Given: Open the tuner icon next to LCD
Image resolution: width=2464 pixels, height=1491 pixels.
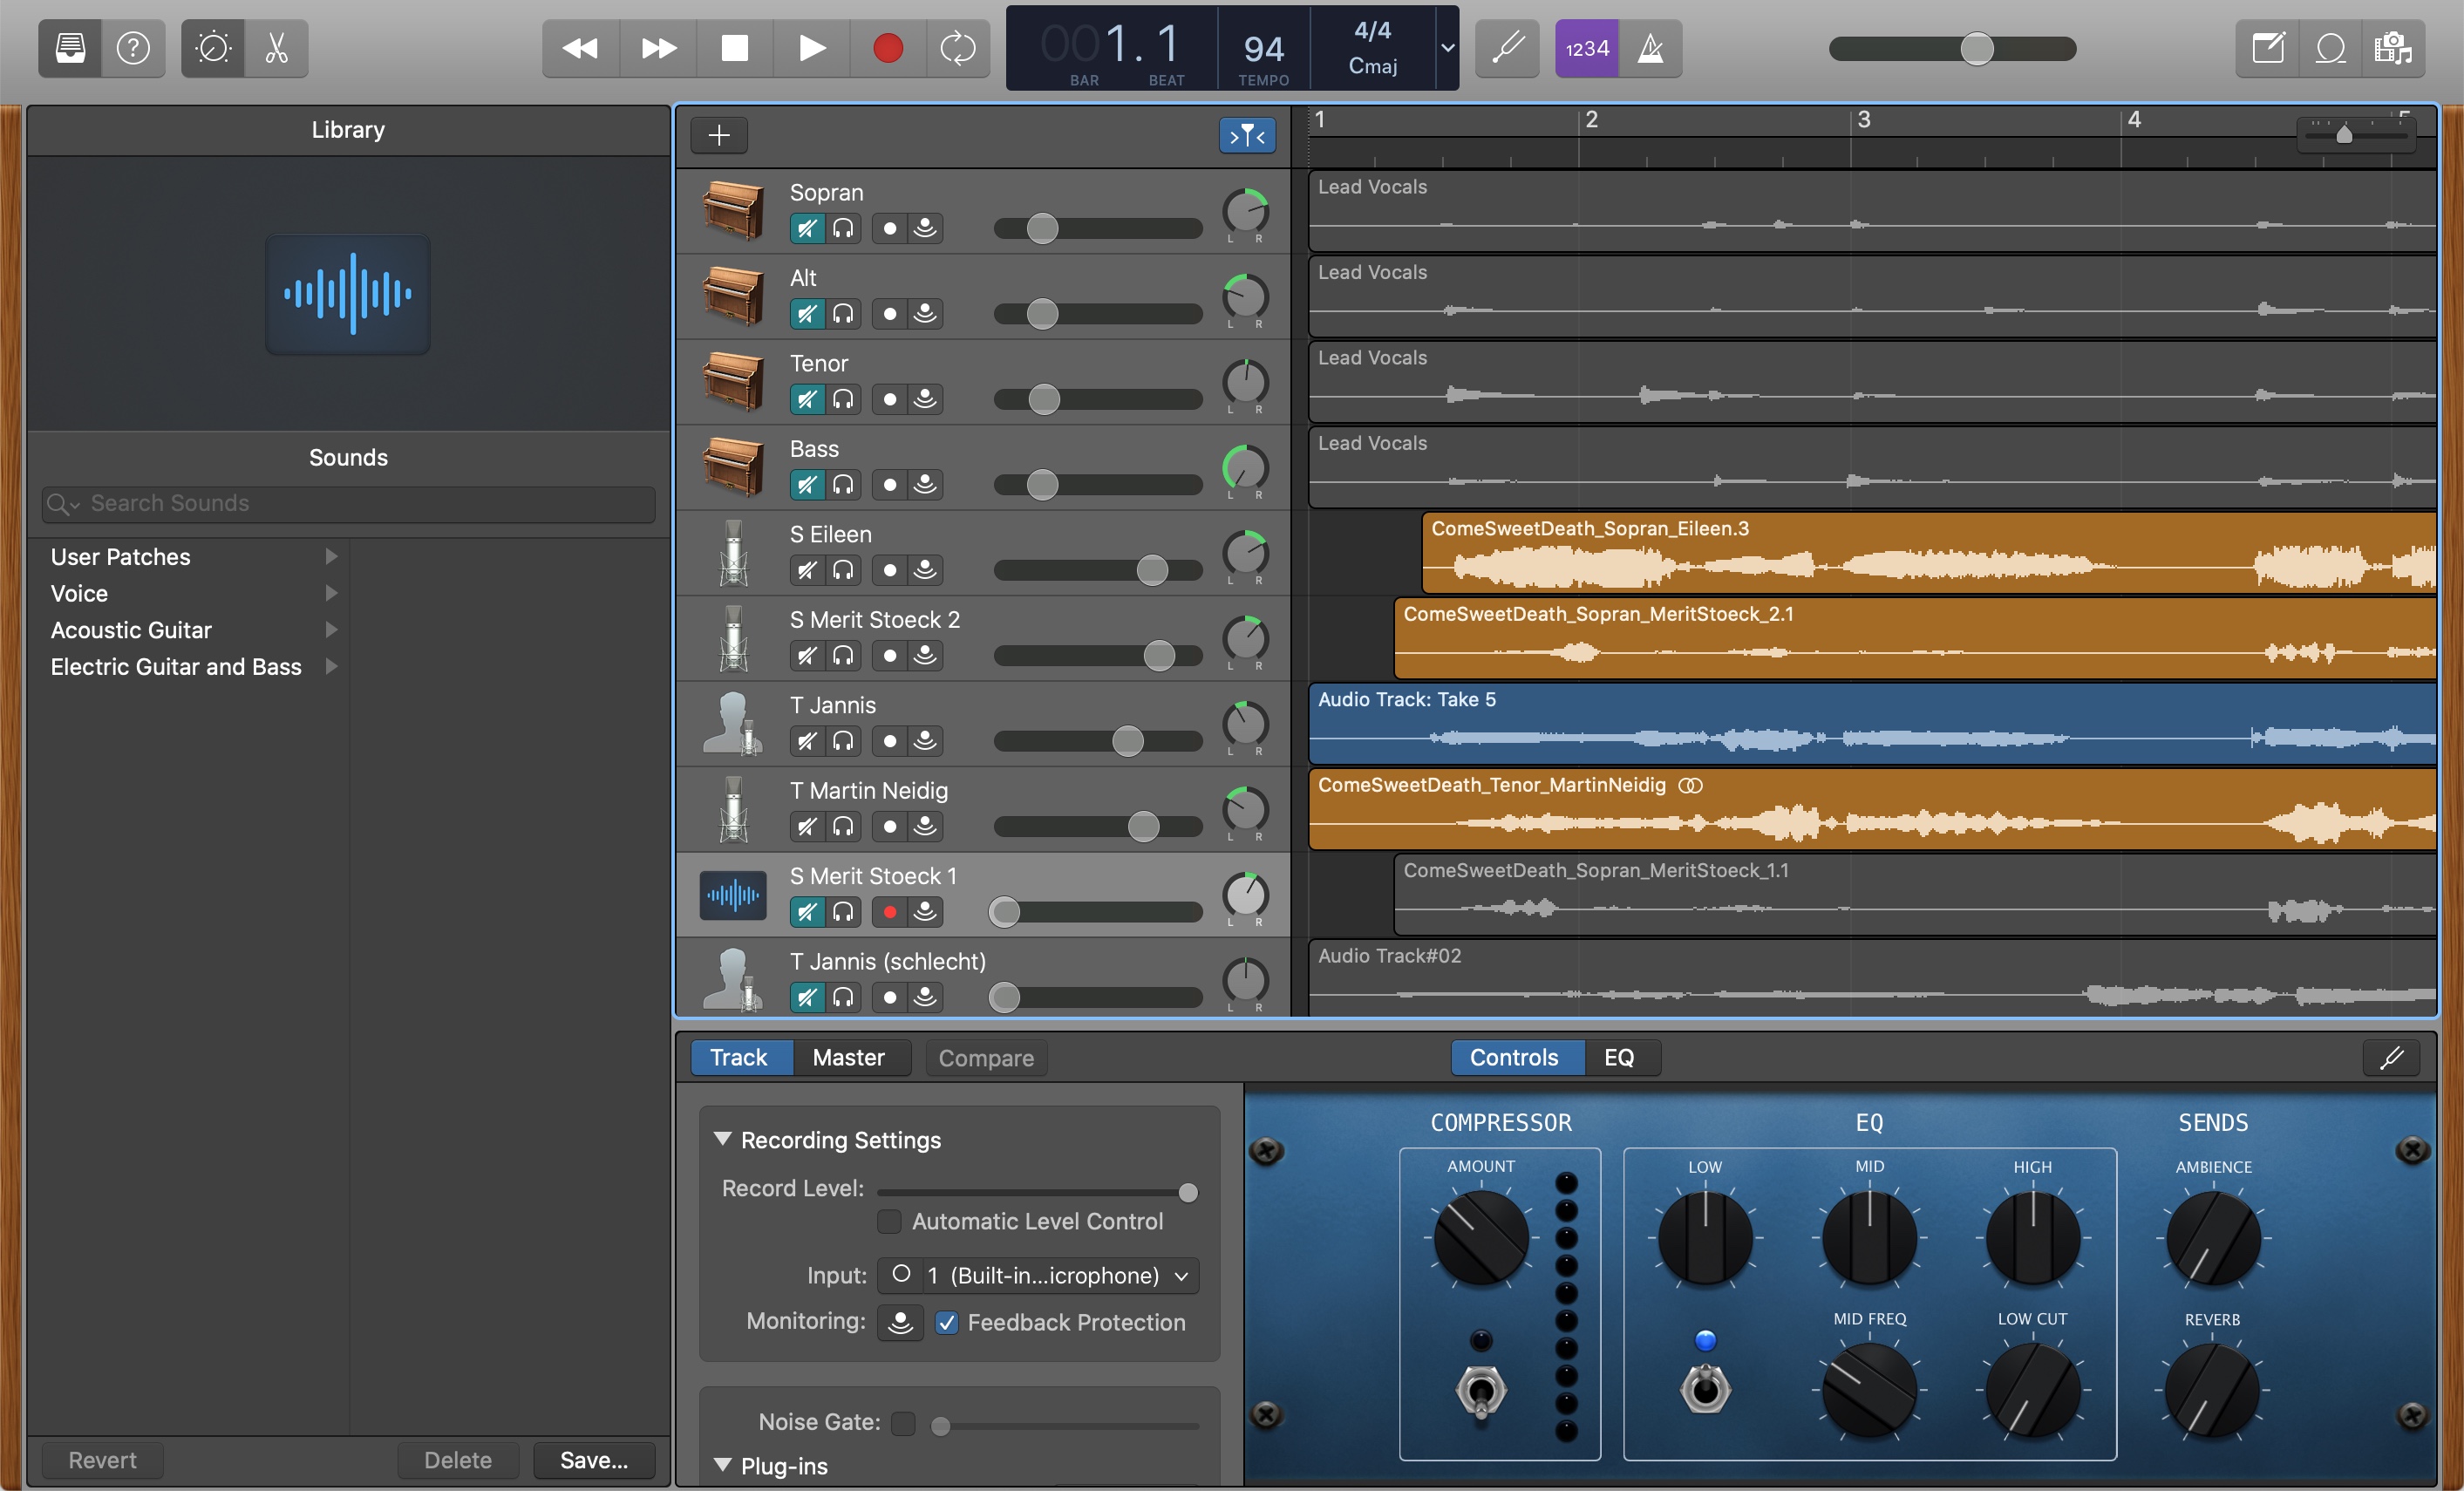Looking at the screenshot, I should (1507, 48).
